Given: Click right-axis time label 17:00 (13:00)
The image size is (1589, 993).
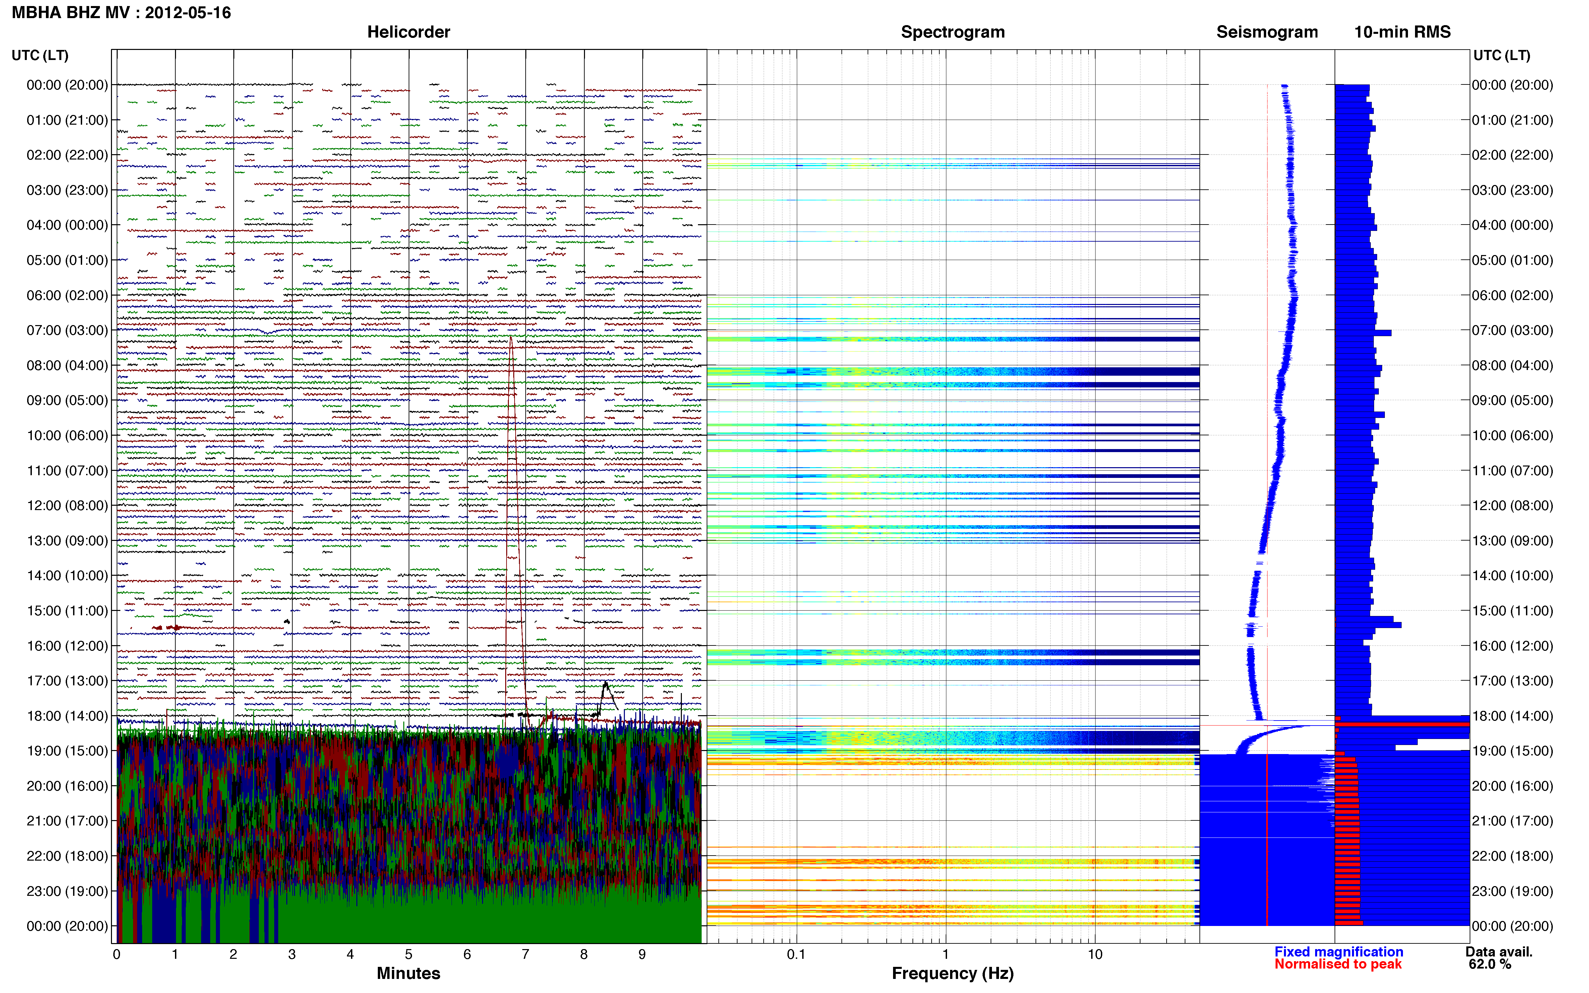Looking at the screenshot, I should click(x=1512, y=681).
